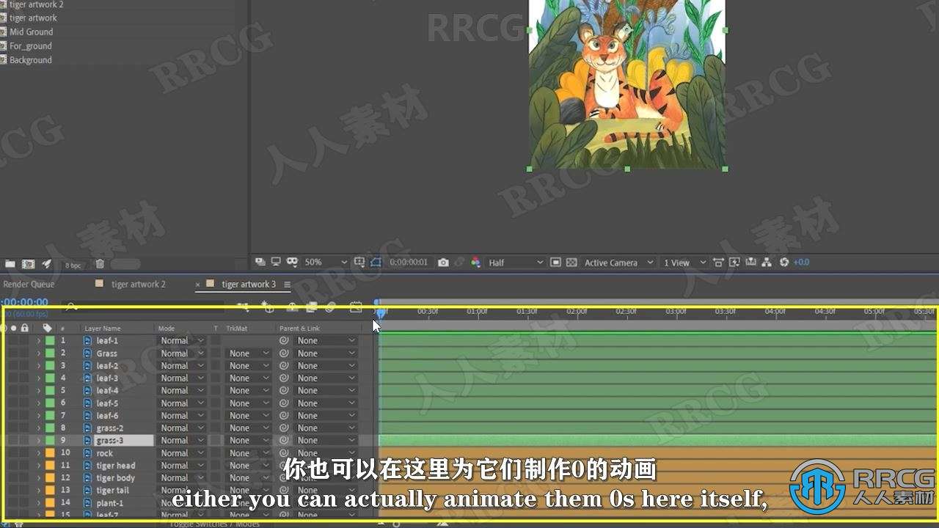Open magnification dropdown showing 50%
This screenshot has height=528, width=939.
point(326,262)
